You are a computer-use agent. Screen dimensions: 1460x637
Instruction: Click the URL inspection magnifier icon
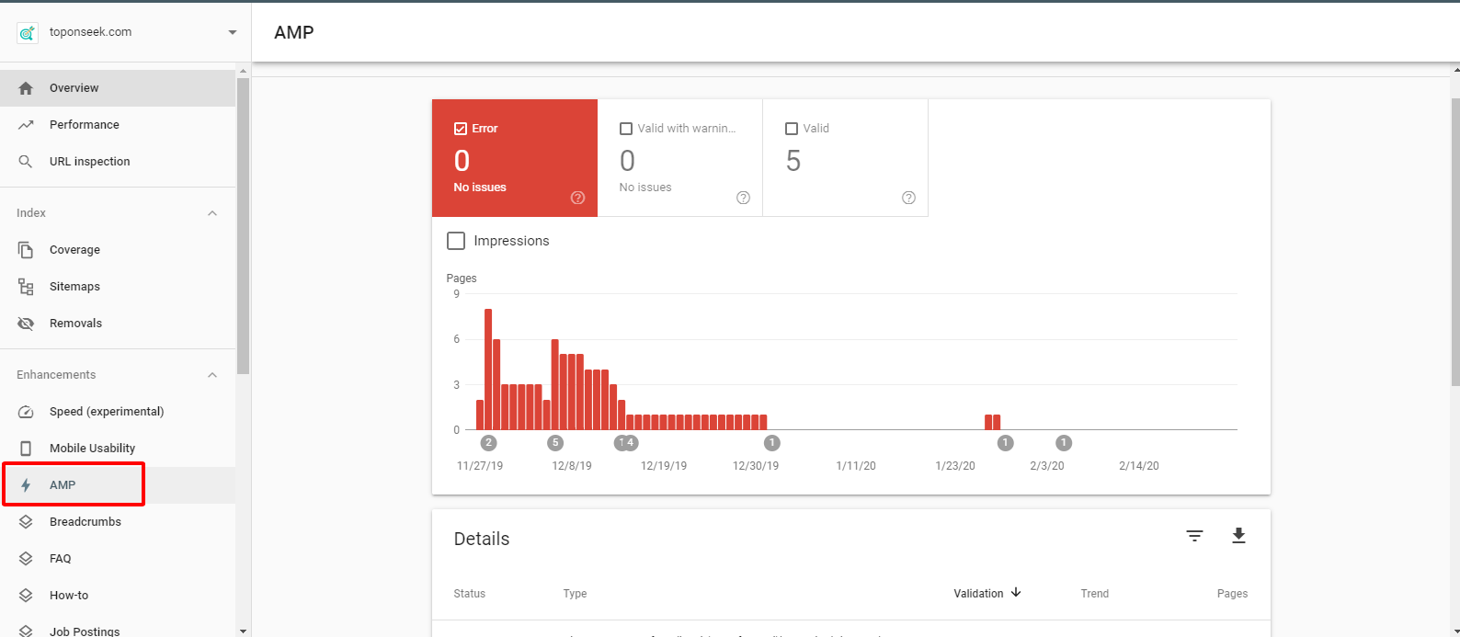tap(26, 162)
